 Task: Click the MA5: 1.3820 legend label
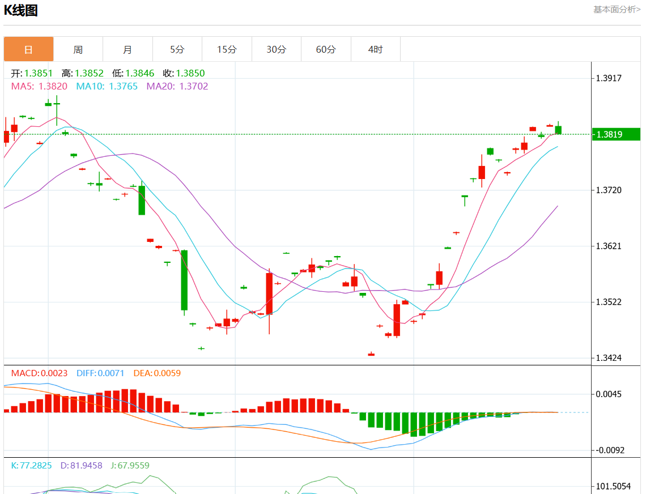click(x=39, y=86)
